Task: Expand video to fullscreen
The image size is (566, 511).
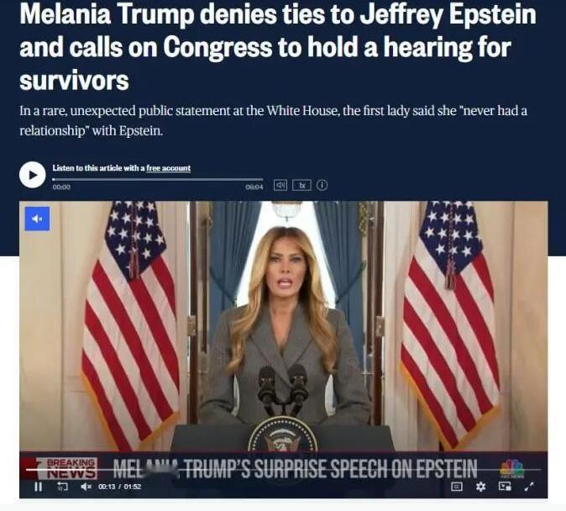Action: (529, 487)
